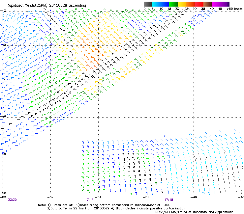Click the purple 17:17 swath time label
244x214 pixels.
point(89,200)
